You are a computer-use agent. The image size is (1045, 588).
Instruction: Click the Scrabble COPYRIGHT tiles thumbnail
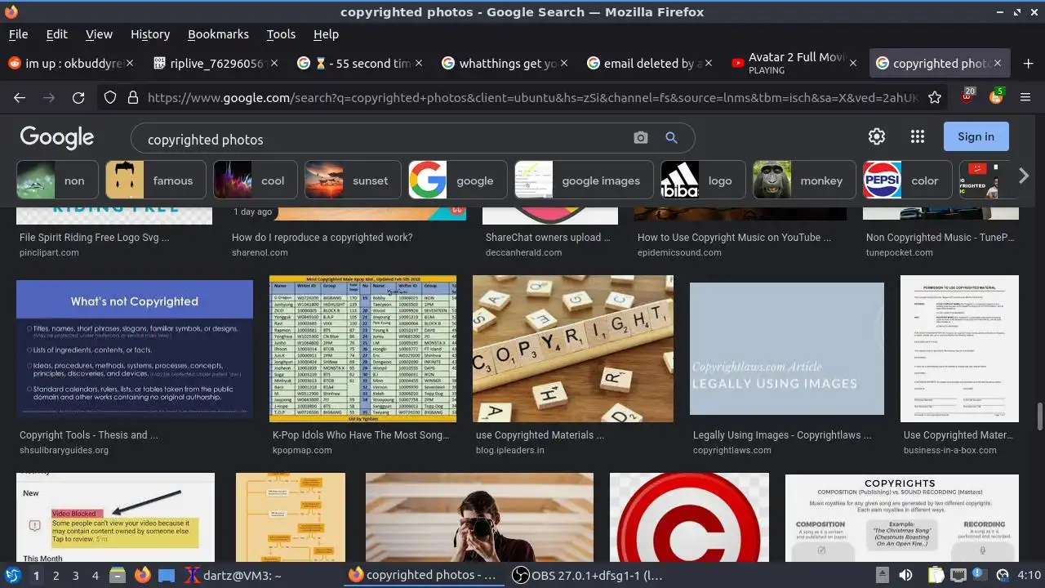pyautogui.click(x=573, y=349)
